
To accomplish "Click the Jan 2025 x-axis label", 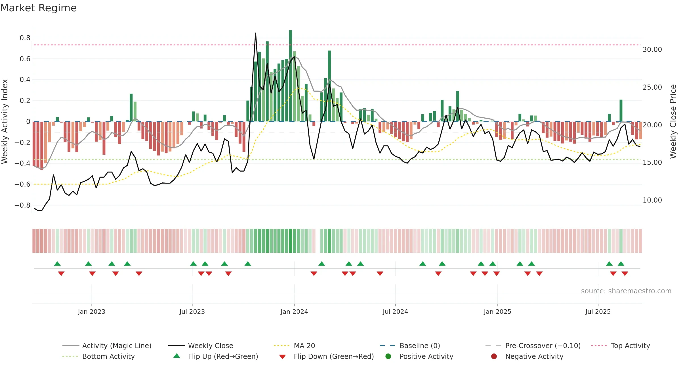I will (497, 312).
